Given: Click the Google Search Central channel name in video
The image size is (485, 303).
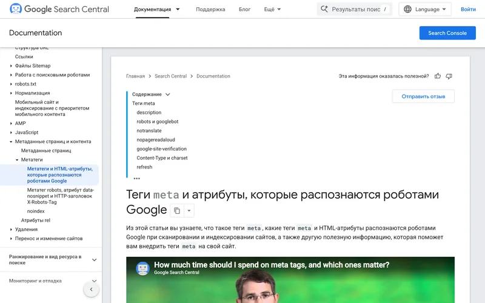Looking at the screenshot, I should click(x=176, y=272).
